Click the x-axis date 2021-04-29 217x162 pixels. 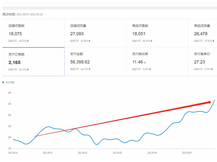click(117, 153)
